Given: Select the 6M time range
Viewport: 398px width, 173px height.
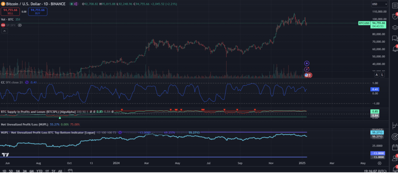Looking at the screenshot, I should (x=31, y=171).
